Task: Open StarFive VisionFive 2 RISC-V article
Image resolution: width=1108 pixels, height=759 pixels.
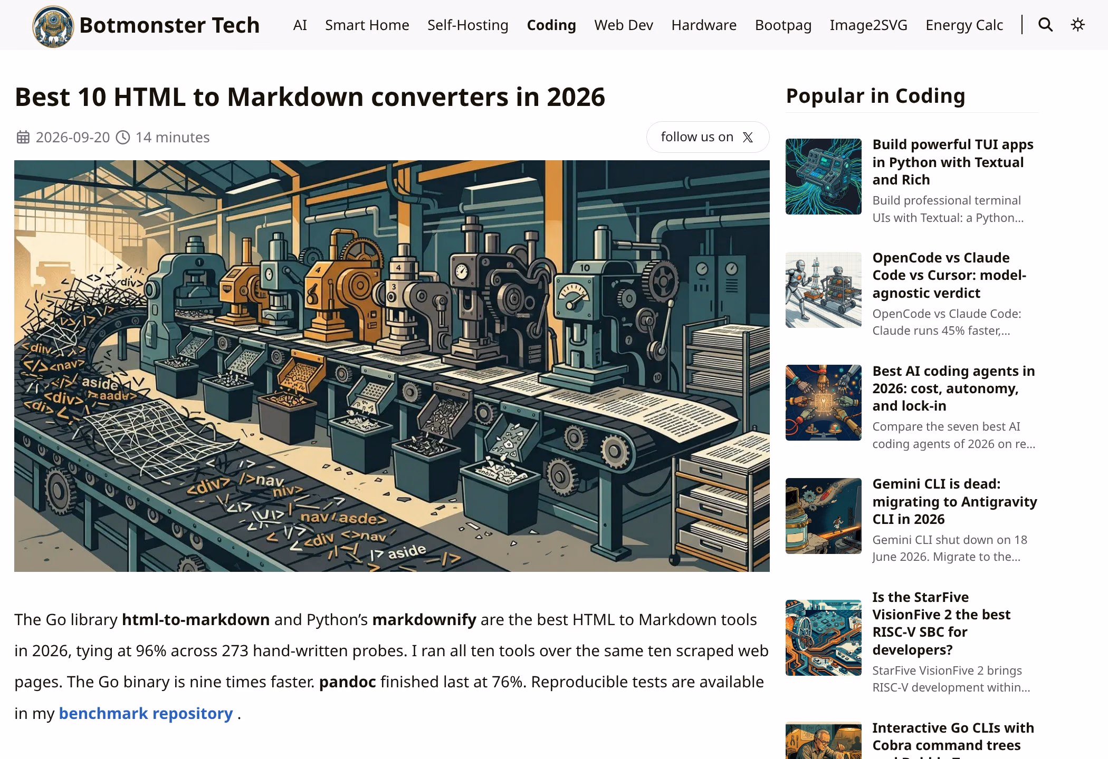Action: point(941,623)
